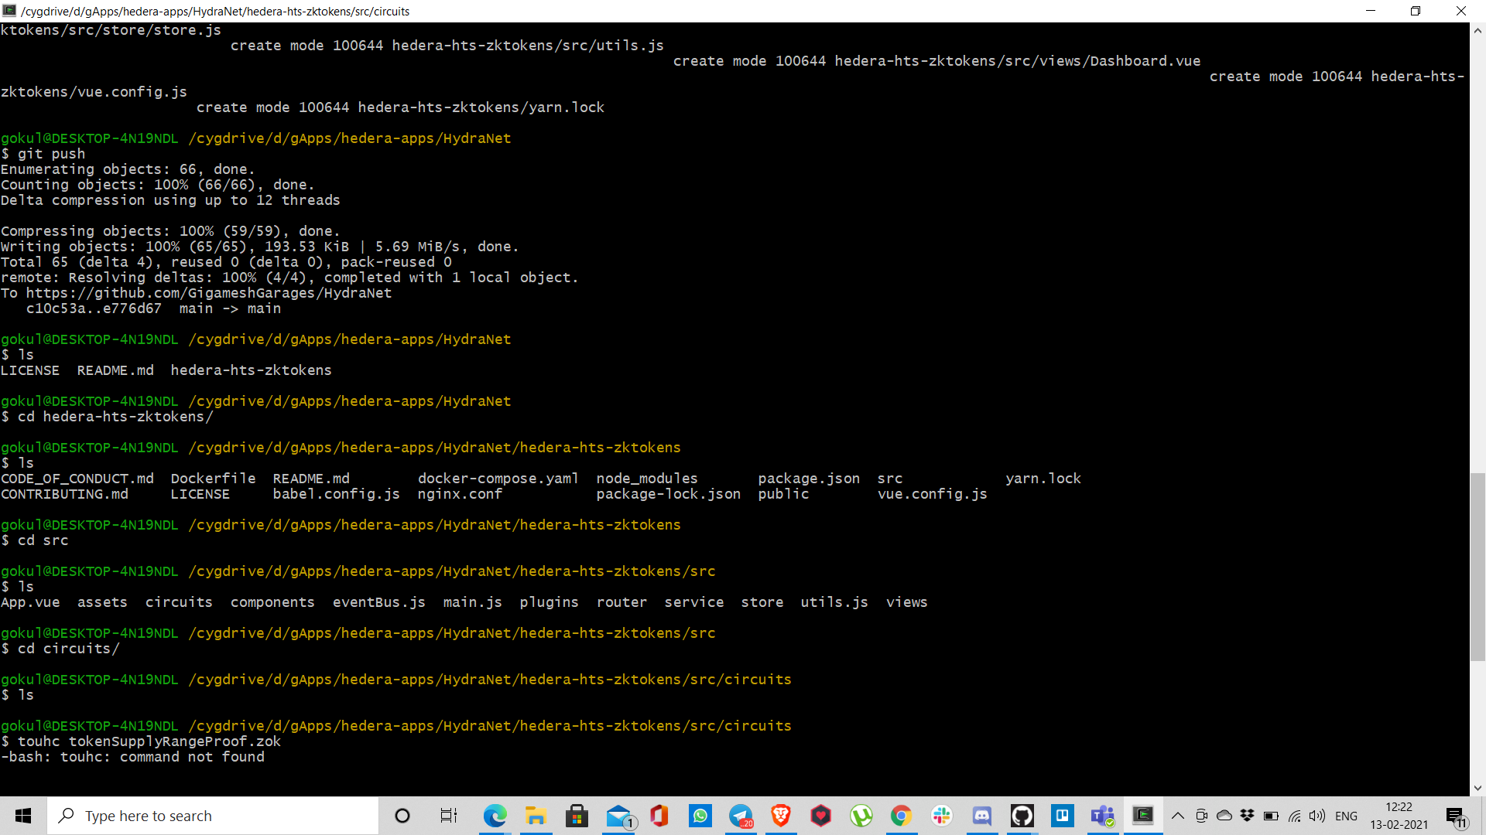Switch to Google Chrome in taskbar
Image resolution: width=1486 pixels, height=835 pixels.
[901, 816]
